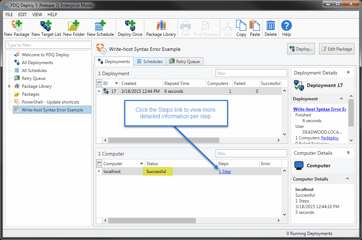This screenshot has width=362, height=240.
Task: Select Write-host Syntax Error Example tree item
Action: (52, 110)
